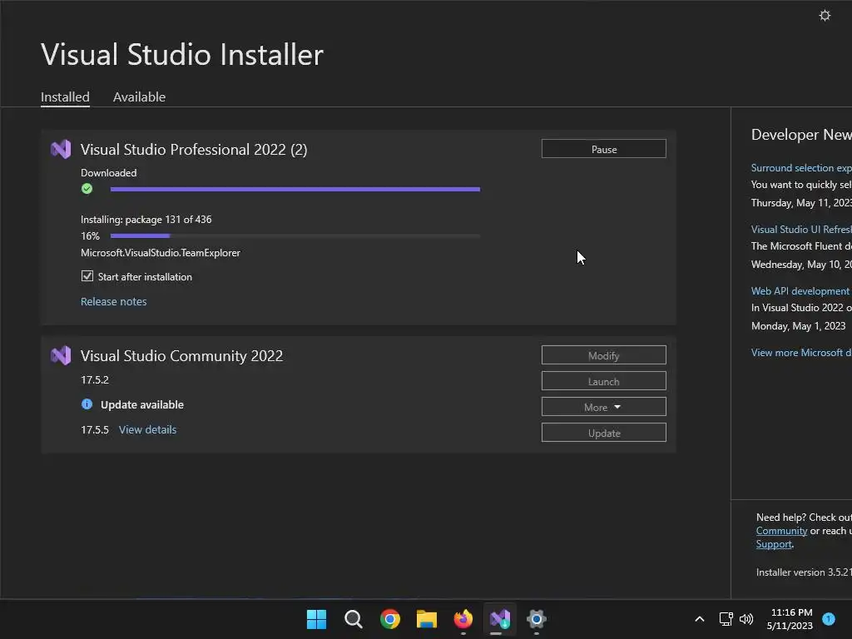Open File Explorer from taskbar

point(427,619)
